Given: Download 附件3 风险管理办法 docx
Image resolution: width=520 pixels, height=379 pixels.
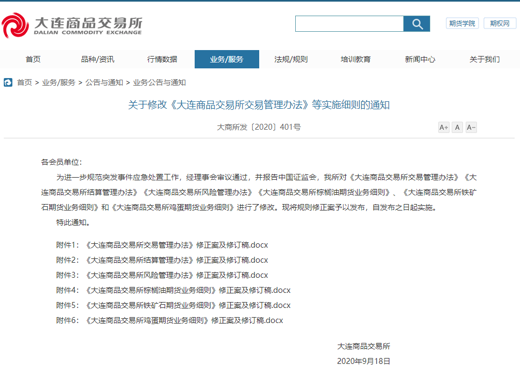Looking at the screenshot, I should [162, 275].
